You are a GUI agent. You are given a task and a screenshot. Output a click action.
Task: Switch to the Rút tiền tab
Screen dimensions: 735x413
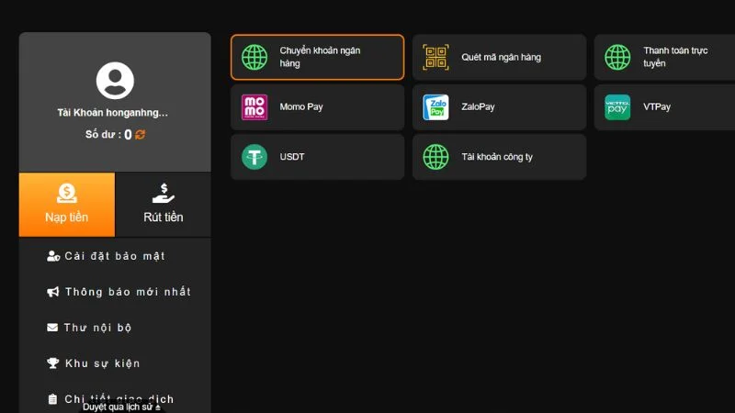(x=163, y=205)
